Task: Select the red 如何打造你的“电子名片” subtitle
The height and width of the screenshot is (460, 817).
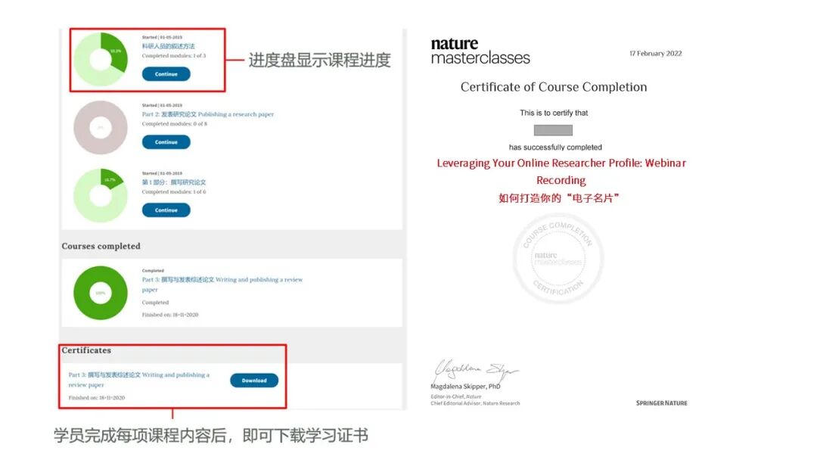Action: pos(558,198)
